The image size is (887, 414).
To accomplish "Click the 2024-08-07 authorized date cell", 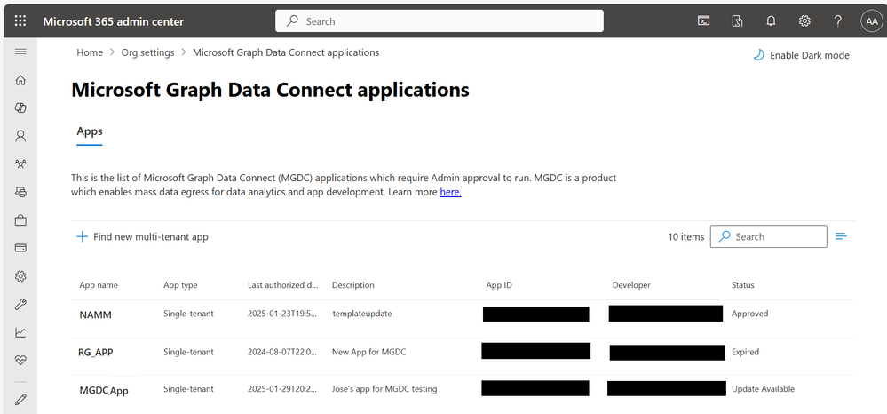I will pyautogui.click(x=281, y=352).
